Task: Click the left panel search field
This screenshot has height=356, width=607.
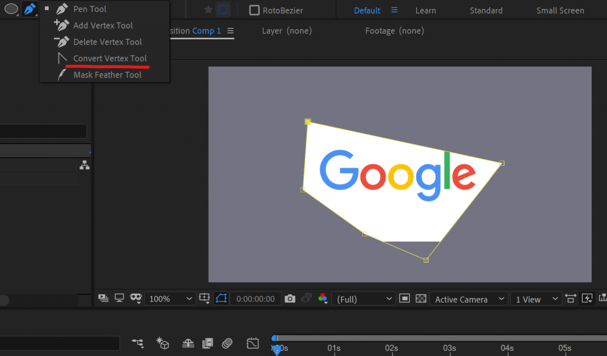Action: tap(43, 131)
